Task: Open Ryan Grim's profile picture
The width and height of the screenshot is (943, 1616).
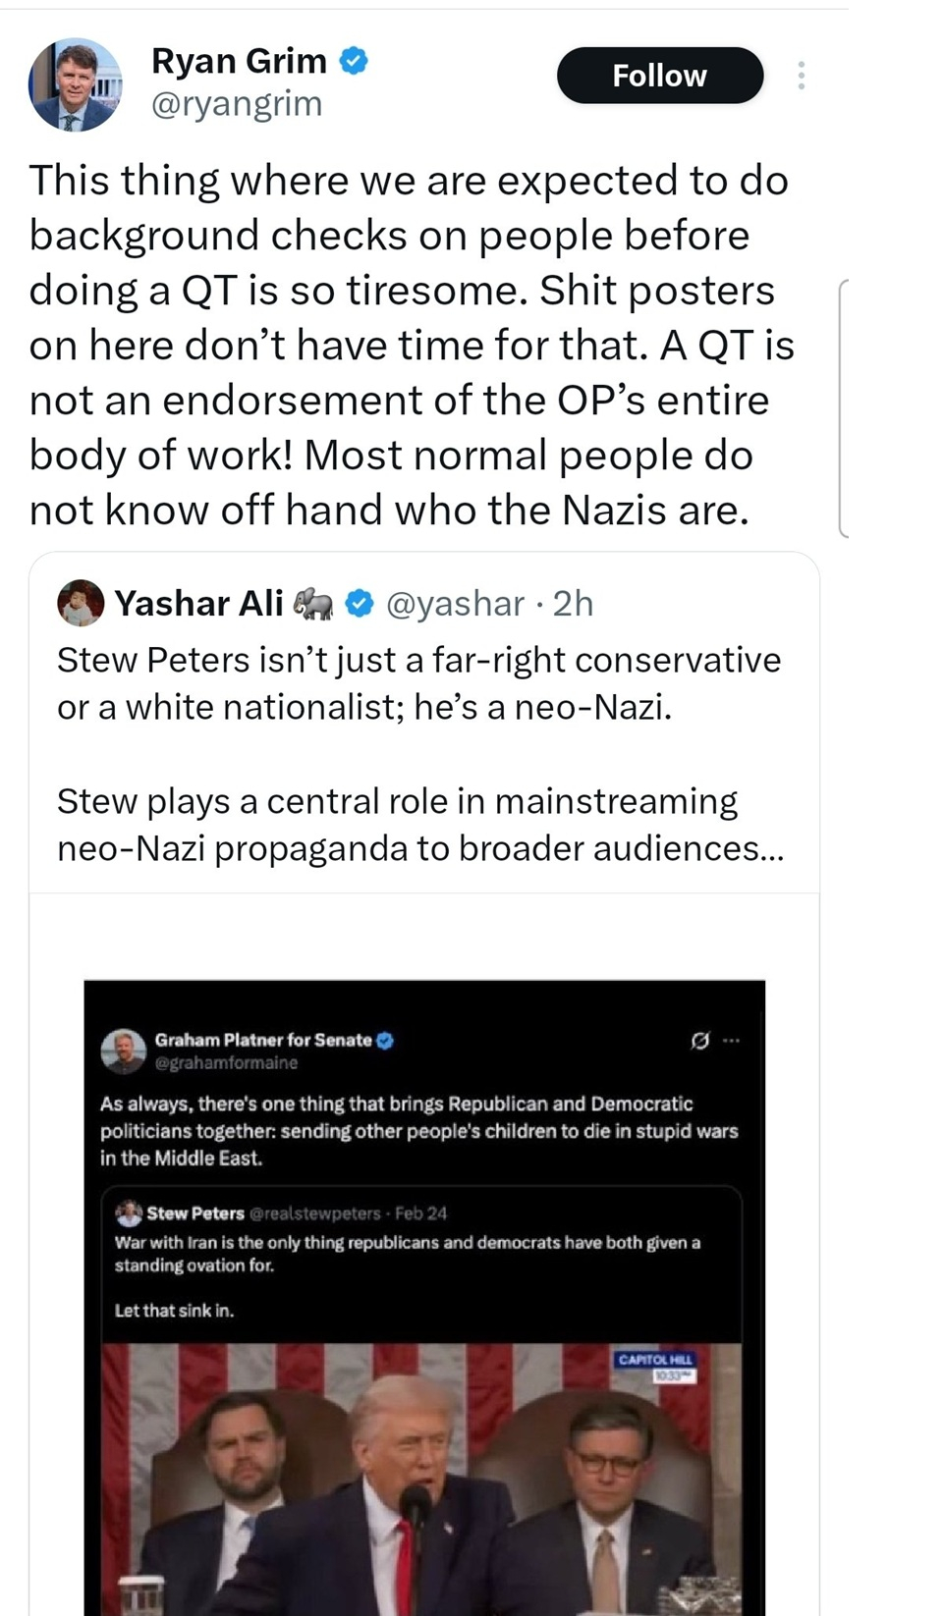Action: coord(75,84)
